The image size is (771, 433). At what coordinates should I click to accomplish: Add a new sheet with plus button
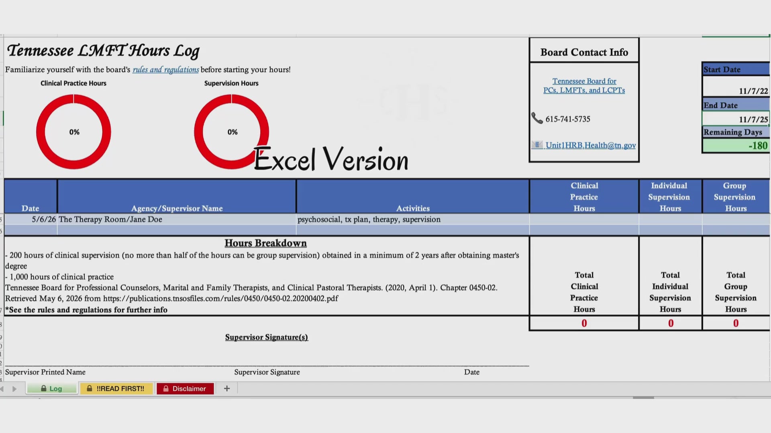point(227,388)
